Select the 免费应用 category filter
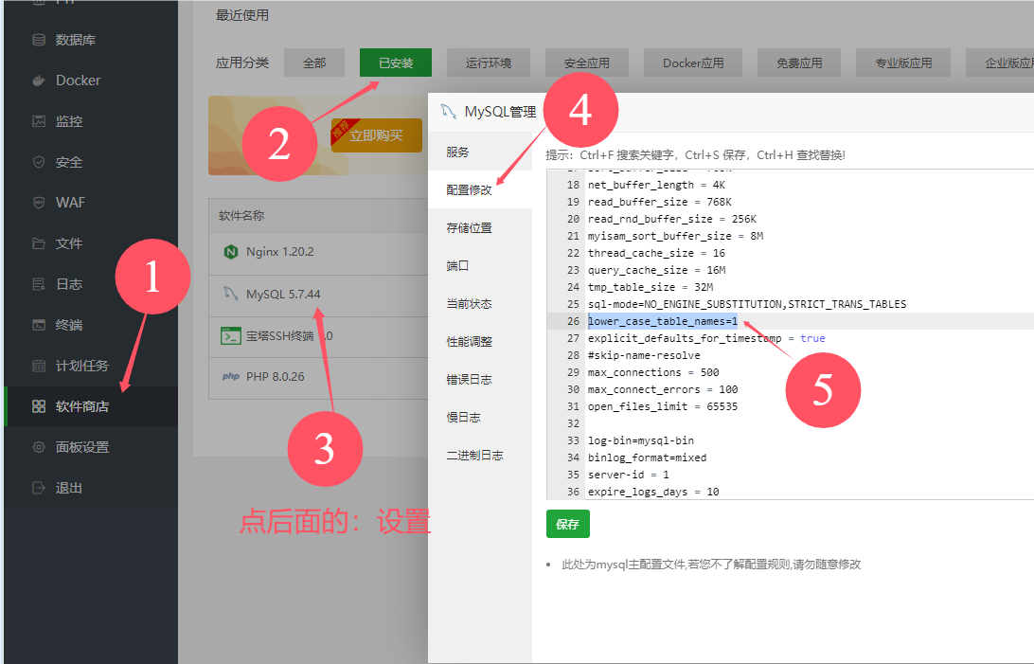 tap(798, 63)
